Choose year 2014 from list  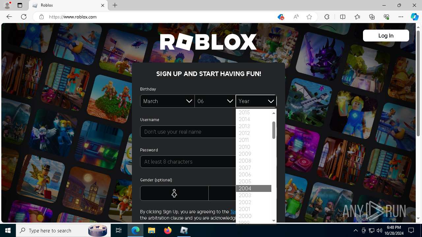[x=254, y=119]
